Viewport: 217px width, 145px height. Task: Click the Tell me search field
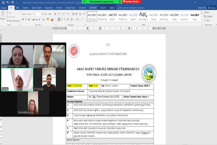coord(131,8)
